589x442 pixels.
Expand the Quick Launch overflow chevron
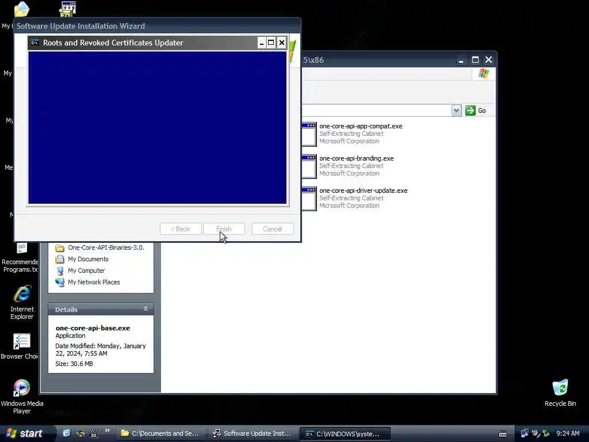pos(108,430)
